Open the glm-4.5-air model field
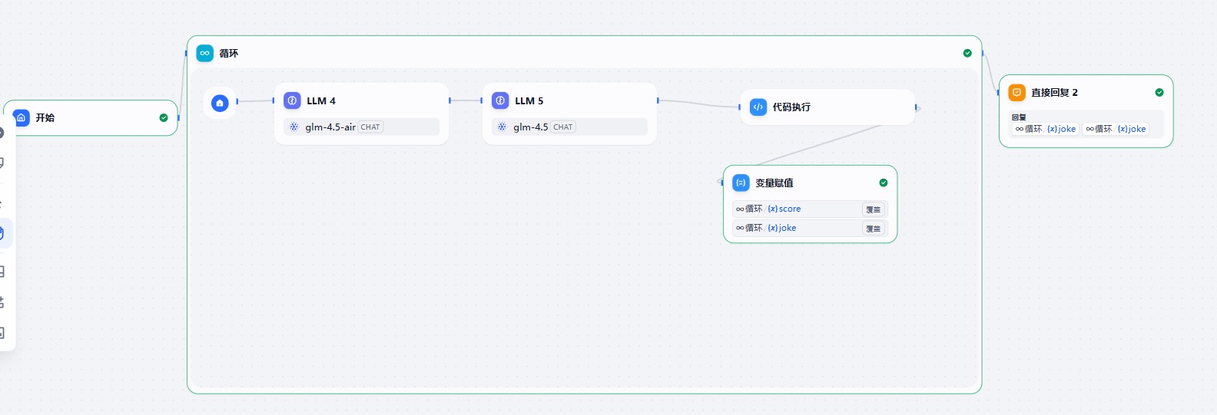The image size is (1217, 415). point(361,127)
